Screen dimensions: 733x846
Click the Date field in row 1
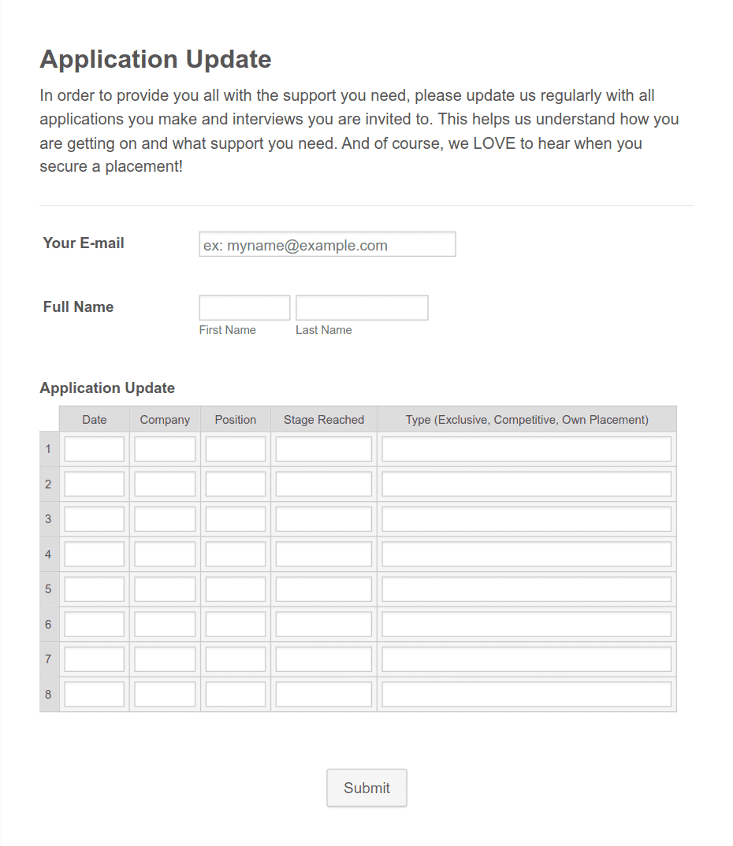pos(94,448)
